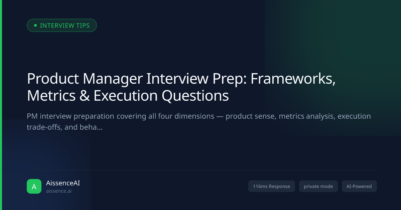
Task: Click 'Metrics & Execution Questions' headline line
Action: click(x=128, y=96)
